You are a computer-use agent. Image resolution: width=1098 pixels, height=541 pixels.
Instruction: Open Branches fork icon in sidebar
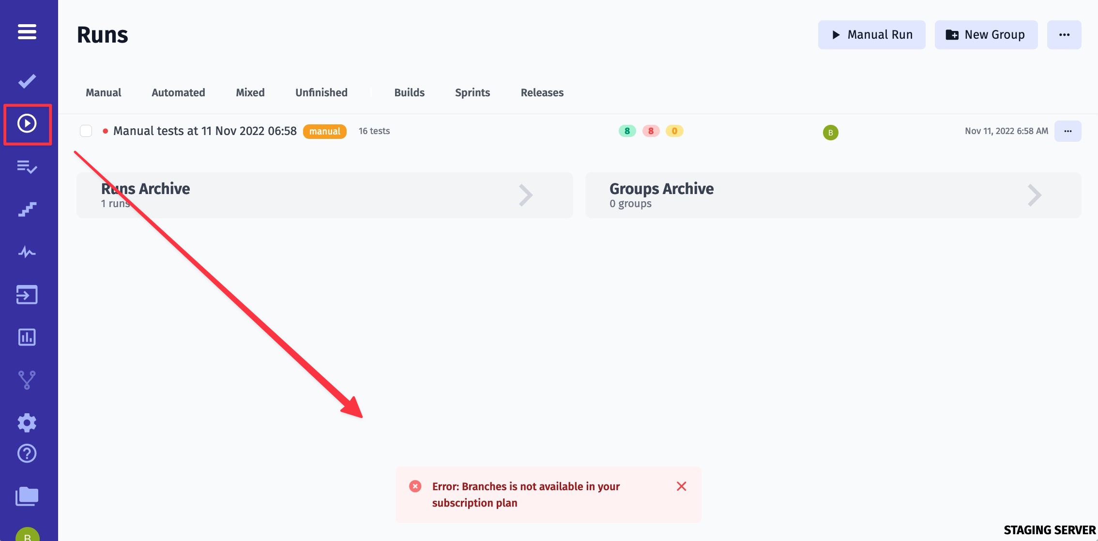point(27,380)
